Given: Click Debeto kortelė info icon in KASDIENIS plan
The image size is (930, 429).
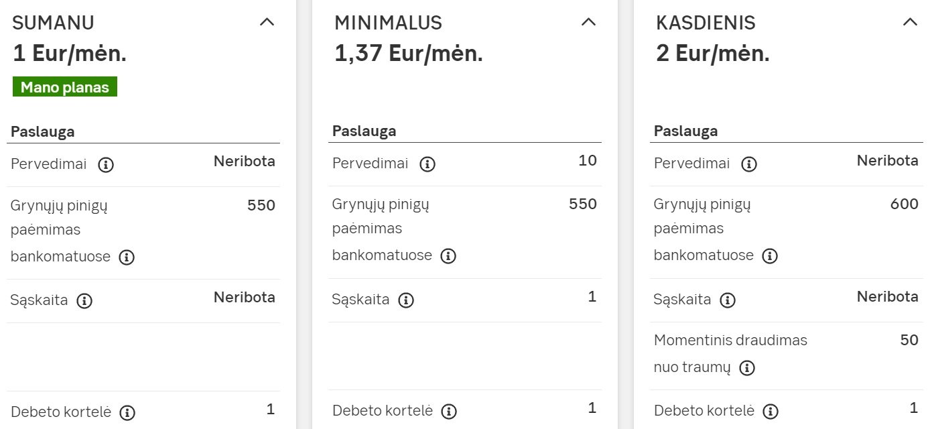Looking at the screenshot, I should pos(771,412).
